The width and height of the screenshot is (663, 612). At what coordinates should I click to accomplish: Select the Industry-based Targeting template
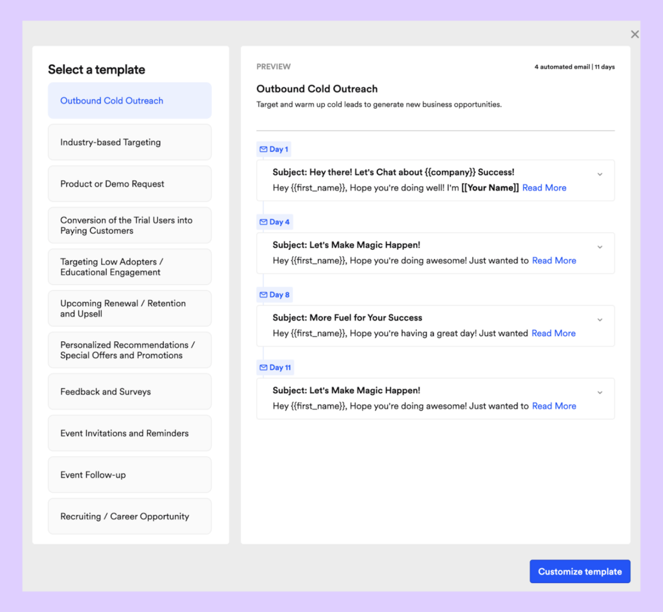[129, 142]
